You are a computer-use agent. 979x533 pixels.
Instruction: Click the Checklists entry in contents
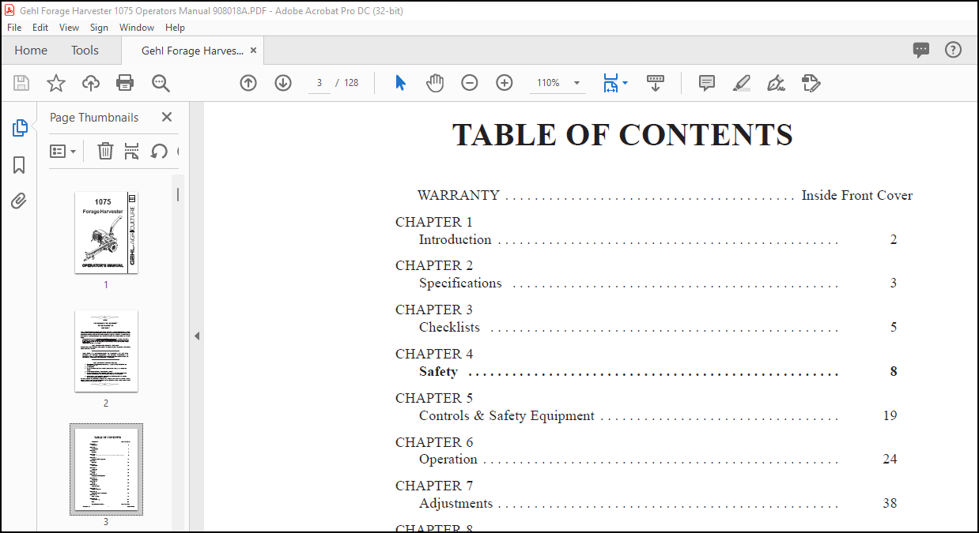(x=449, y=327)
